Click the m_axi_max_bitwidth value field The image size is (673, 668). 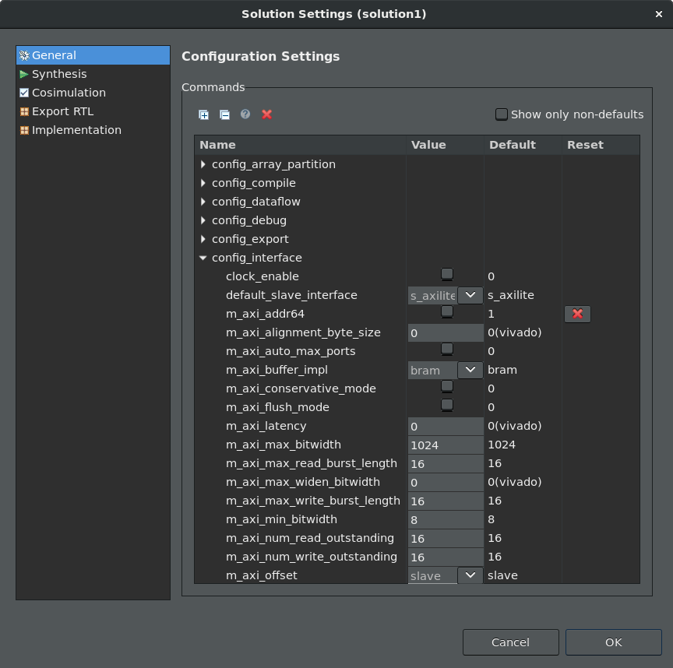[446, 445]
